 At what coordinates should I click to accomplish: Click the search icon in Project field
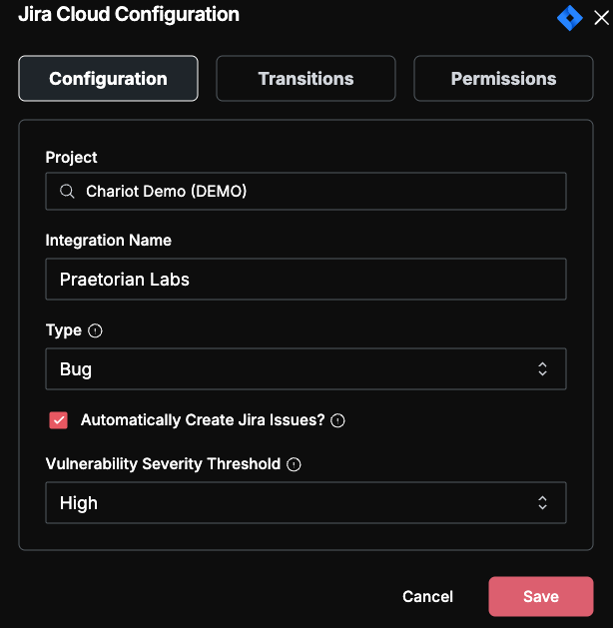point(67,192)
